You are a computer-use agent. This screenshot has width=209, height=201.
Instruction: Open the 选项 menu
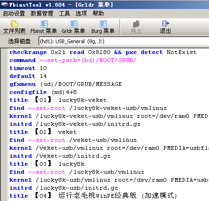tap(81, 14)
